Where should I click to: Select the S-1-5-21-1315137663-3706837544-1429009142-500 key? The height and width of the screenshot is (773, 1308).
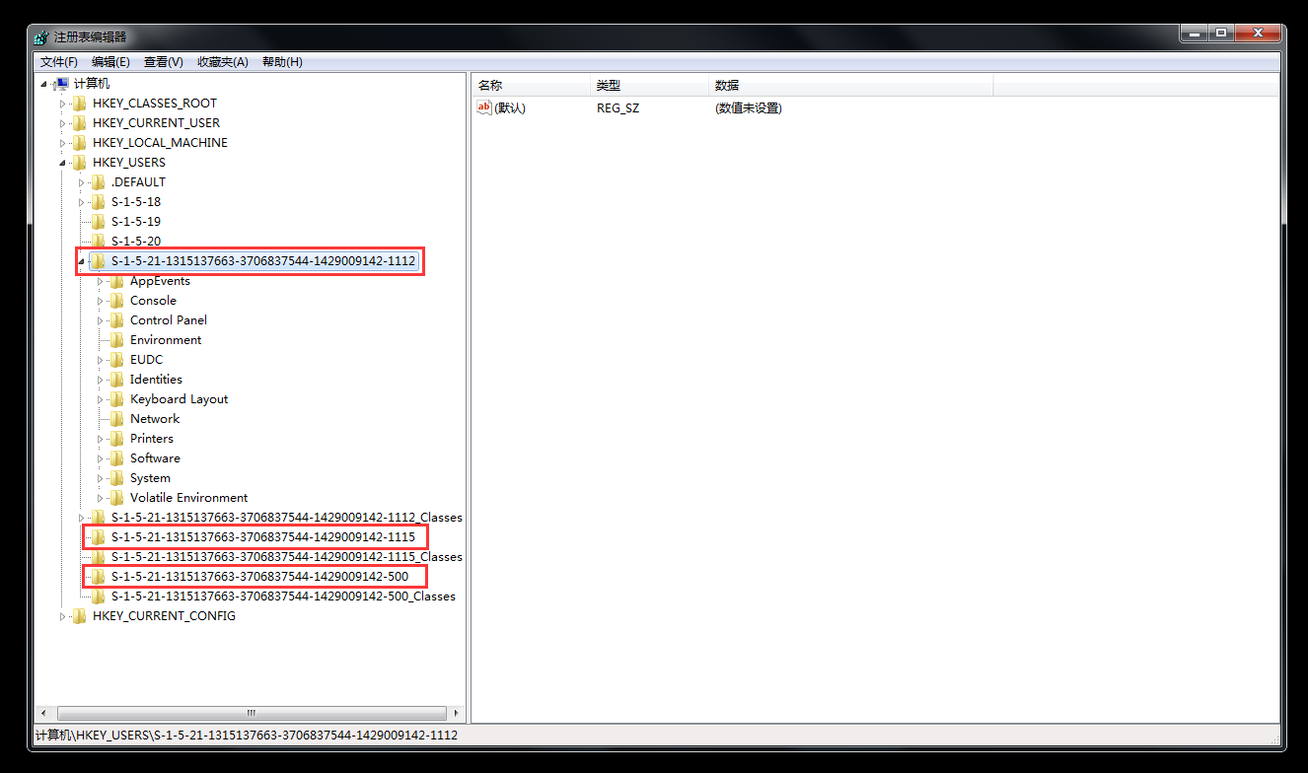(259, 577)
